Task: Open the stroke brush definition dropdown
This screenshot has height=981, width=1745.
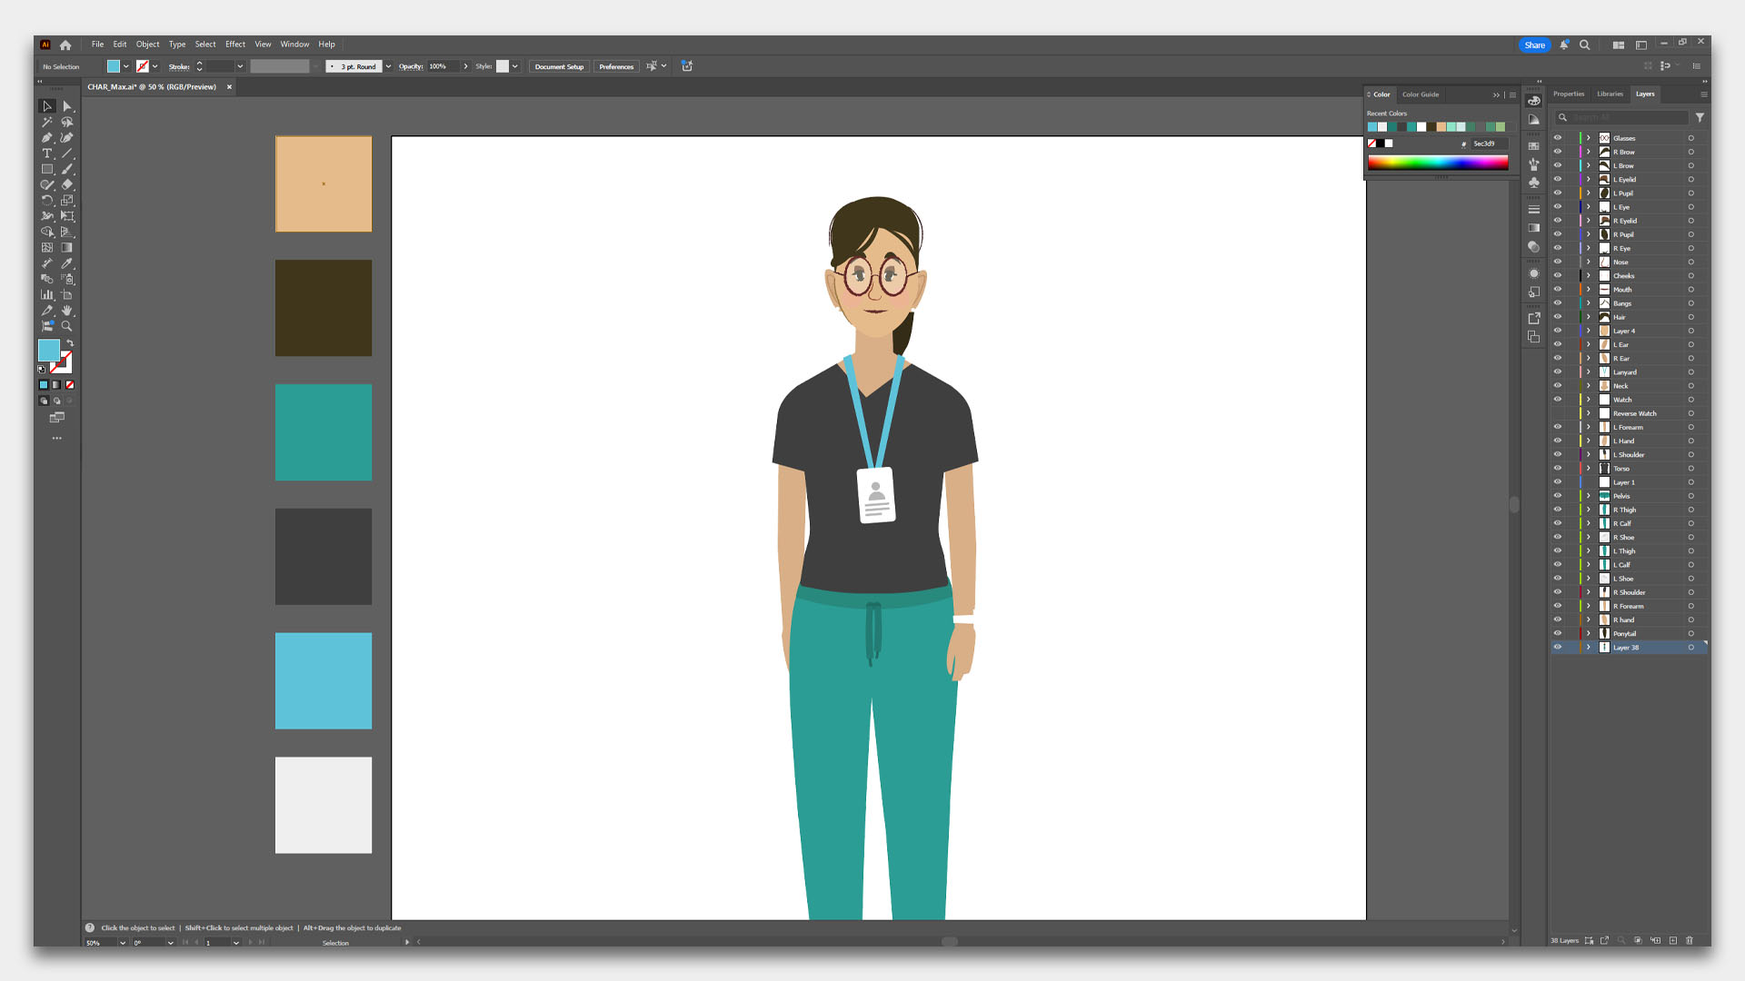Action: 388,66
